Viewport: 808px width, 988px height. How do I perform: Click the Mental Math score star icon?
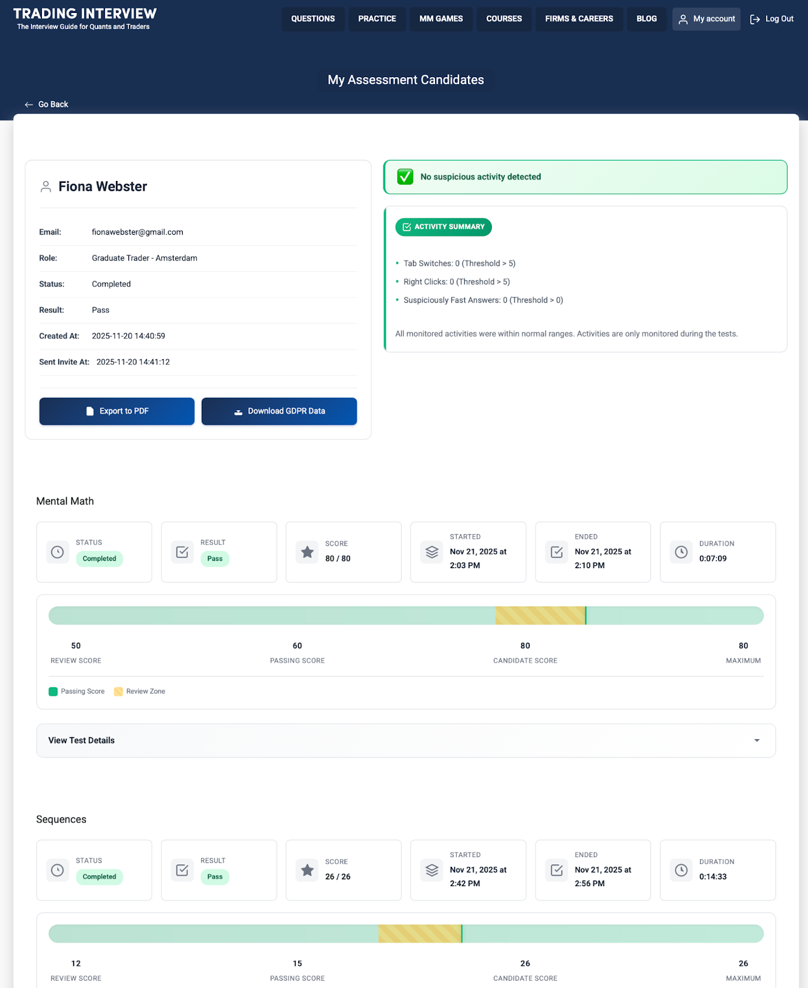307,552
